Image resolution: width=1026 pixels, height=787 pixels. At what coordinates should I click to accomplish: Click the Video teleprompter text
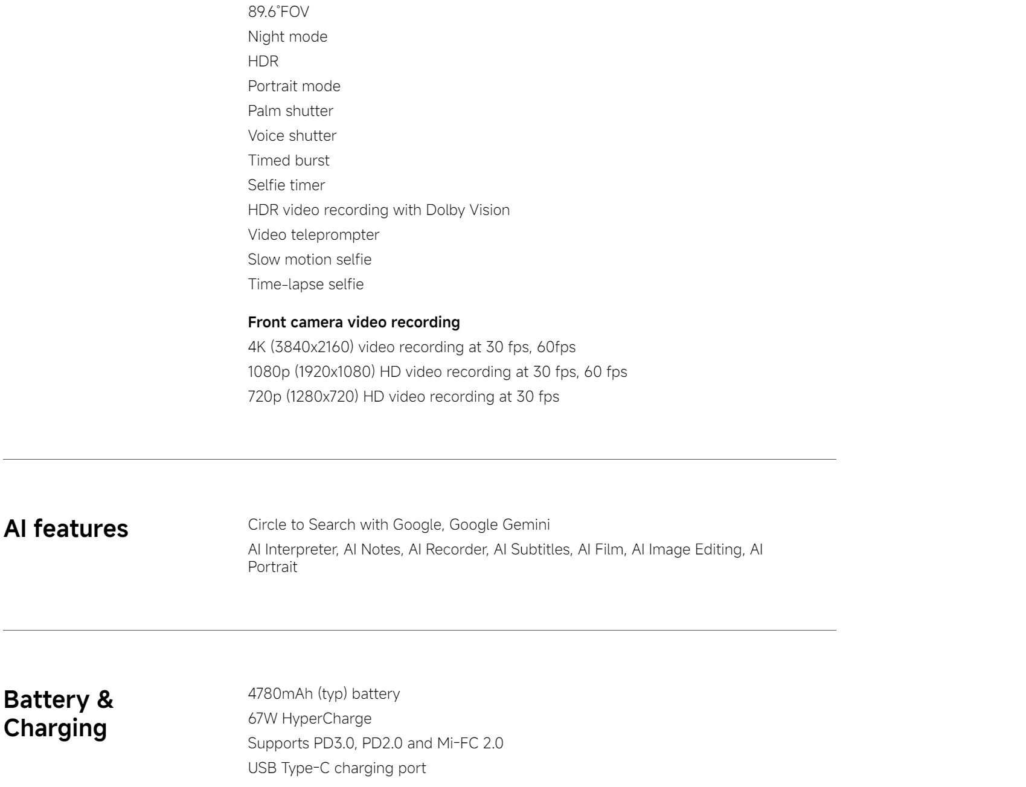point(313,235)
